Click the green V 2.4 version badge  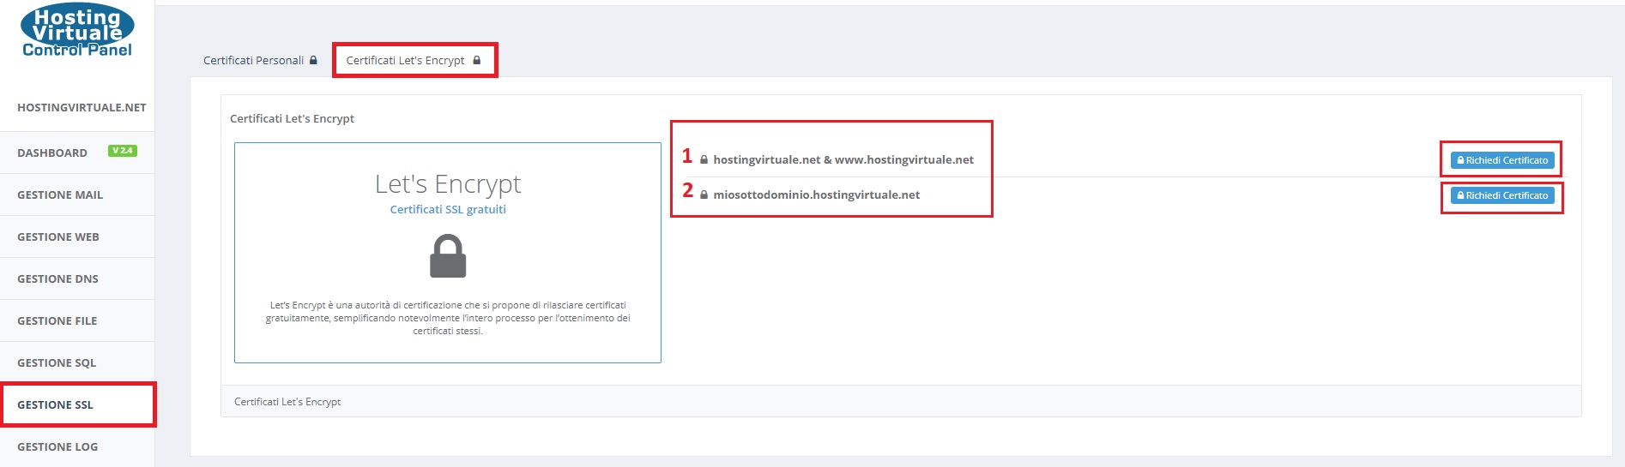point(123,151)
